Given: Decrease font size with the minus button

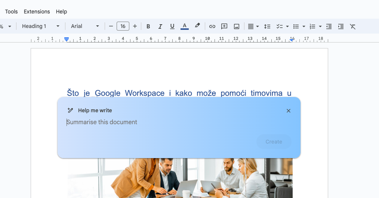Looking at the screenshot, I should tap(111, 26).
